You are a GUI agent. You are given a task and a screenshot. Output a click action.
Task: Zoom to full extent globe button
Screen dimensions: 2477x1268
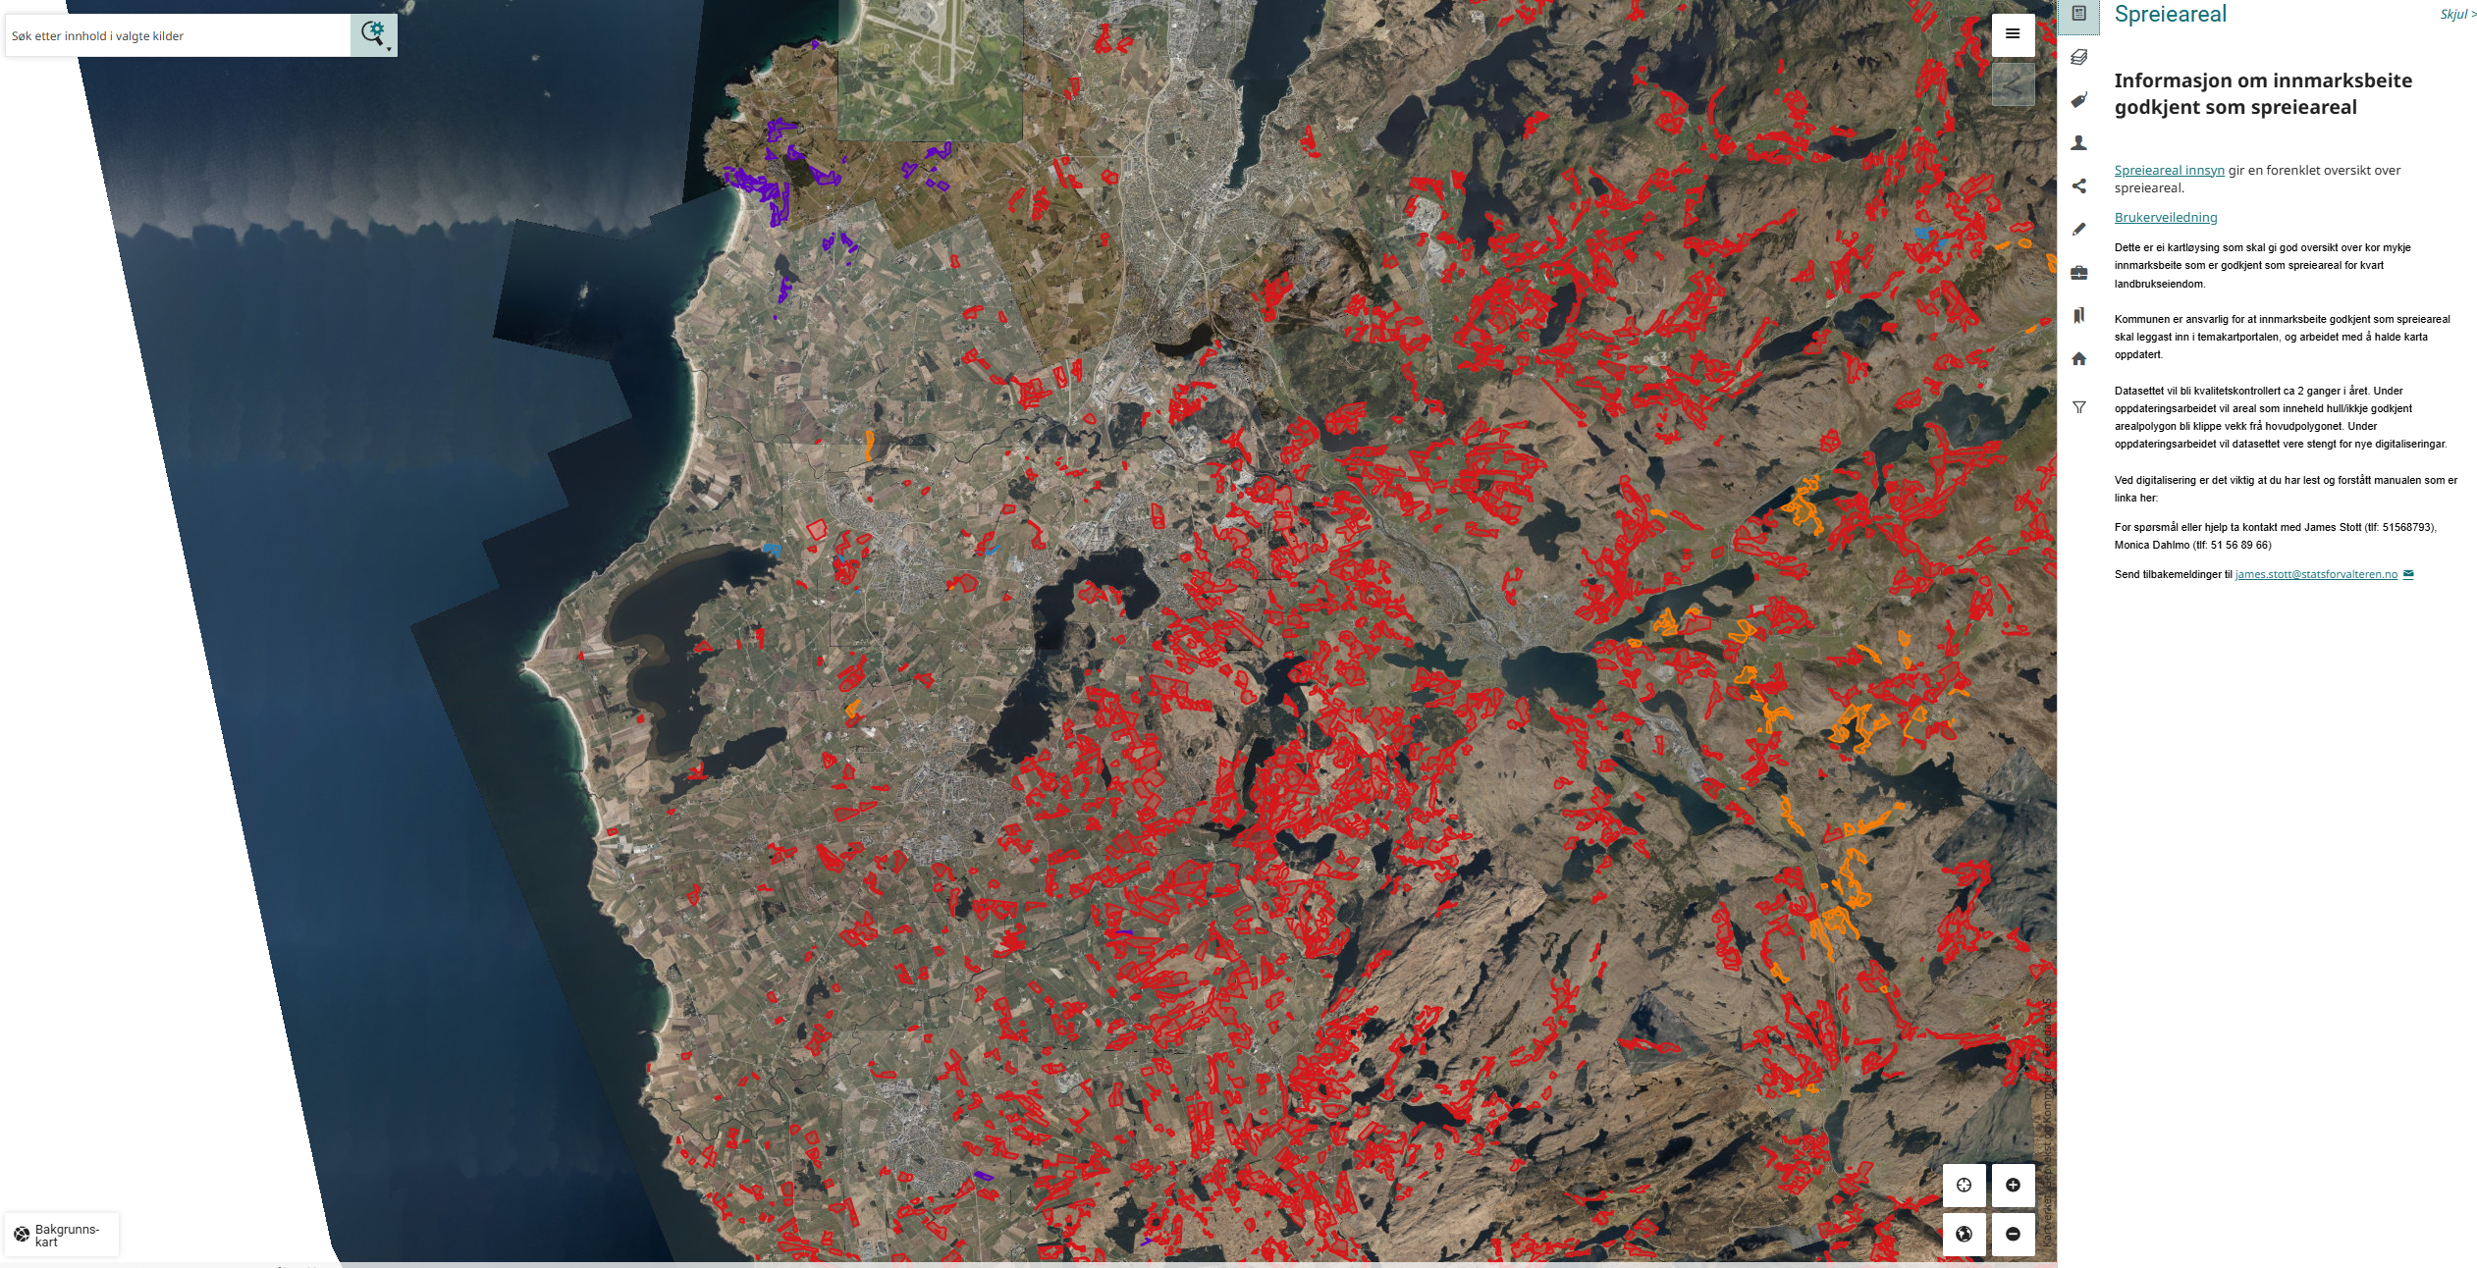coord(1964,1234)
